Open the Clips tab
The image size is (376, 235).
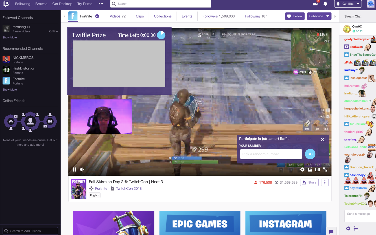[x=140, y=16]
